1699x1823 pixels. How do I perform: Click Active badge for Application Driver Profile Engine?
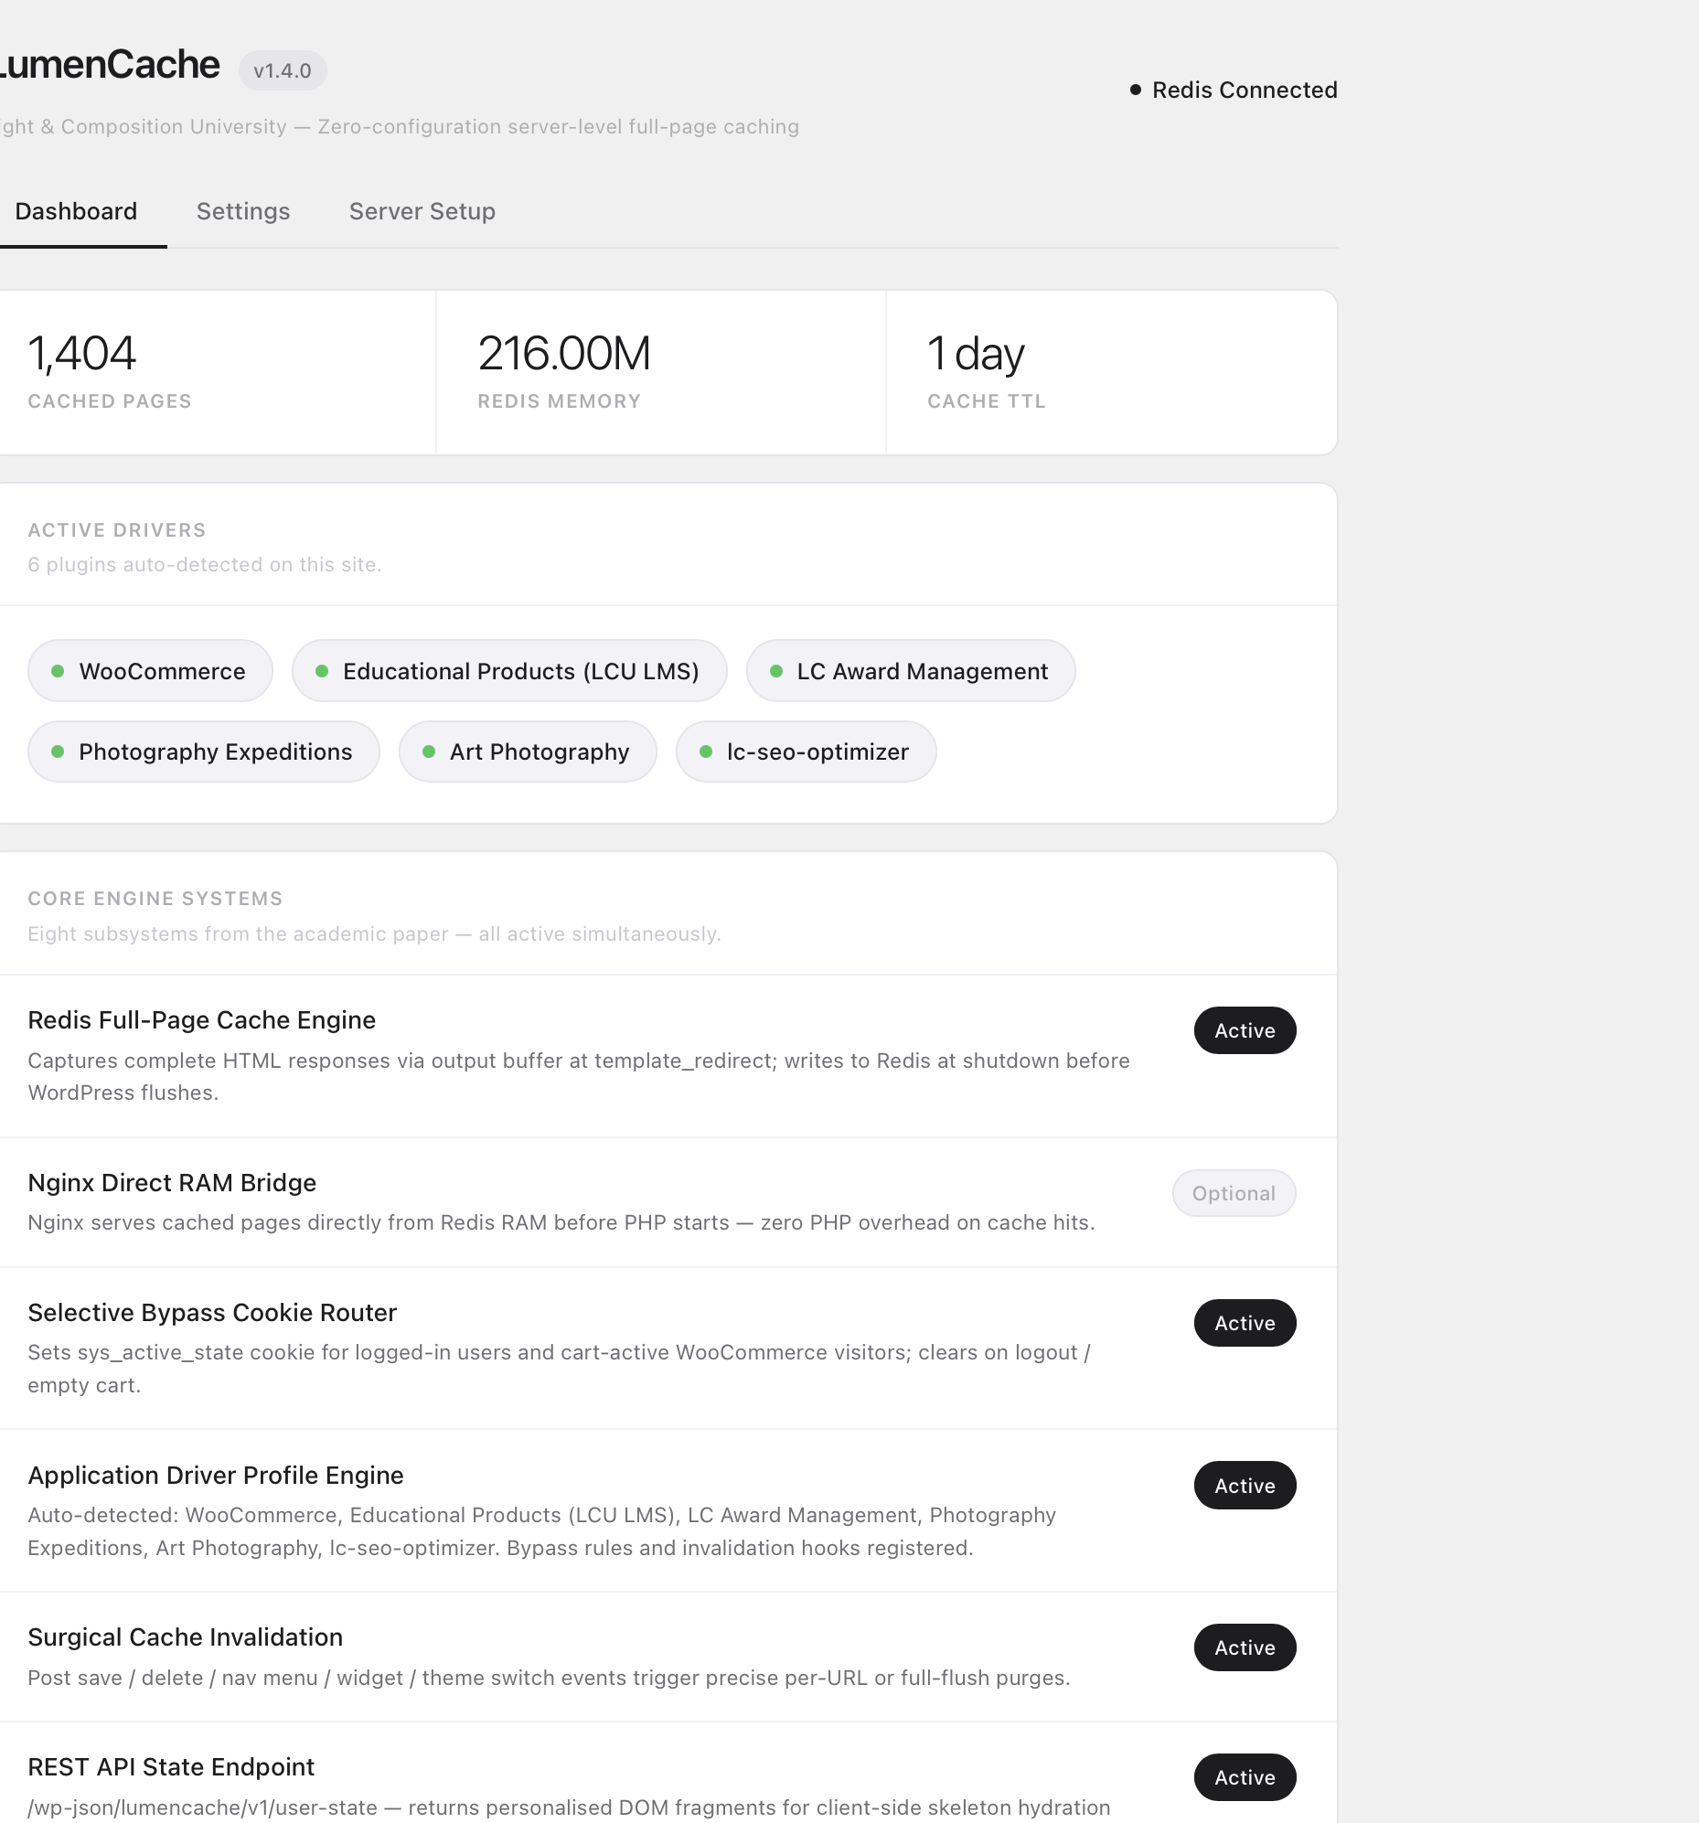[1245, 1486]
